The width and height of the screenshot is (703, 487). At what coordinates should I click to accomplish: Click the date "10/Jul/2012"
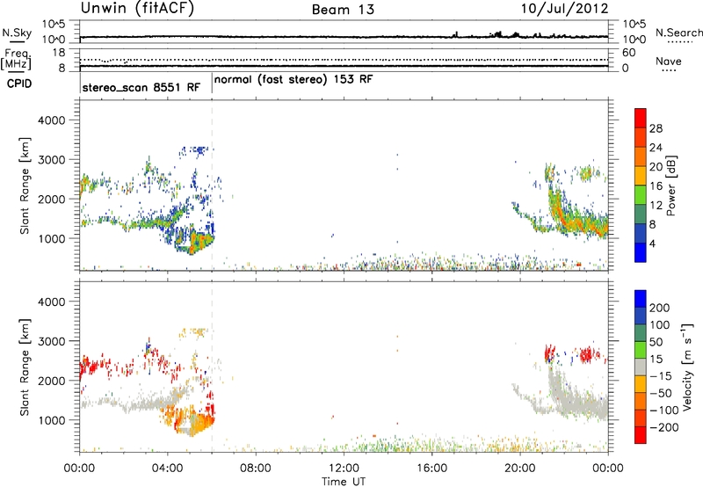click(x=564, y=9)
